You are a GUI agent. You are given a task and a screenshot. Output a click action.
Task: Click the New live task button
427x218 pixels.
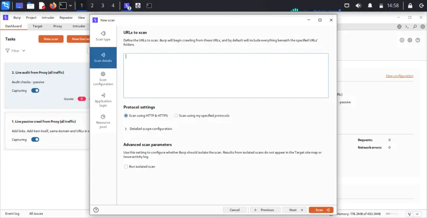click(79, 39)
